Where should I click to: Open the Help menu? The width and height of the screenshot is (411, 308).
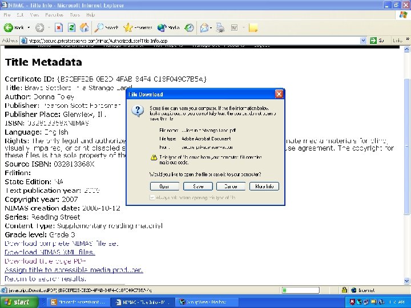point(90,15)
